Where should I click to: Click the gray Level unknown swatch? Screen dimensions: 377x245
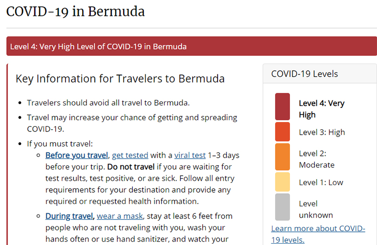click(x=282, y=207)
